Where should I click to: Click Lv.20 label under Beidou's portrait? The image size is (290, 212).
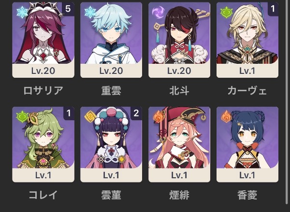pos(179,71)
